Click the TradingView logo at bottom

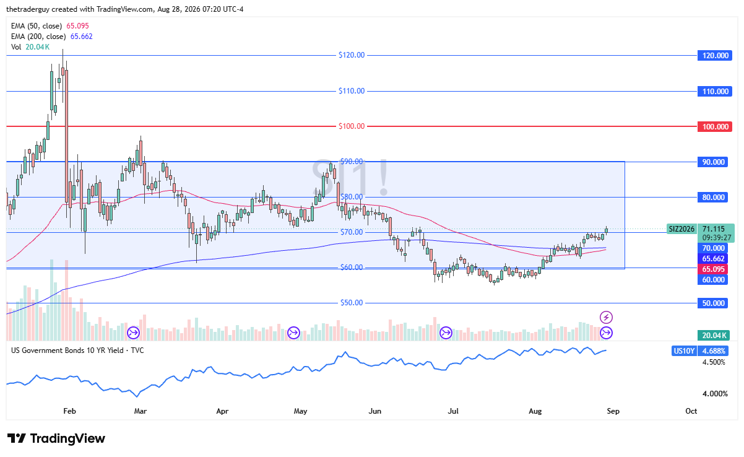56,438
